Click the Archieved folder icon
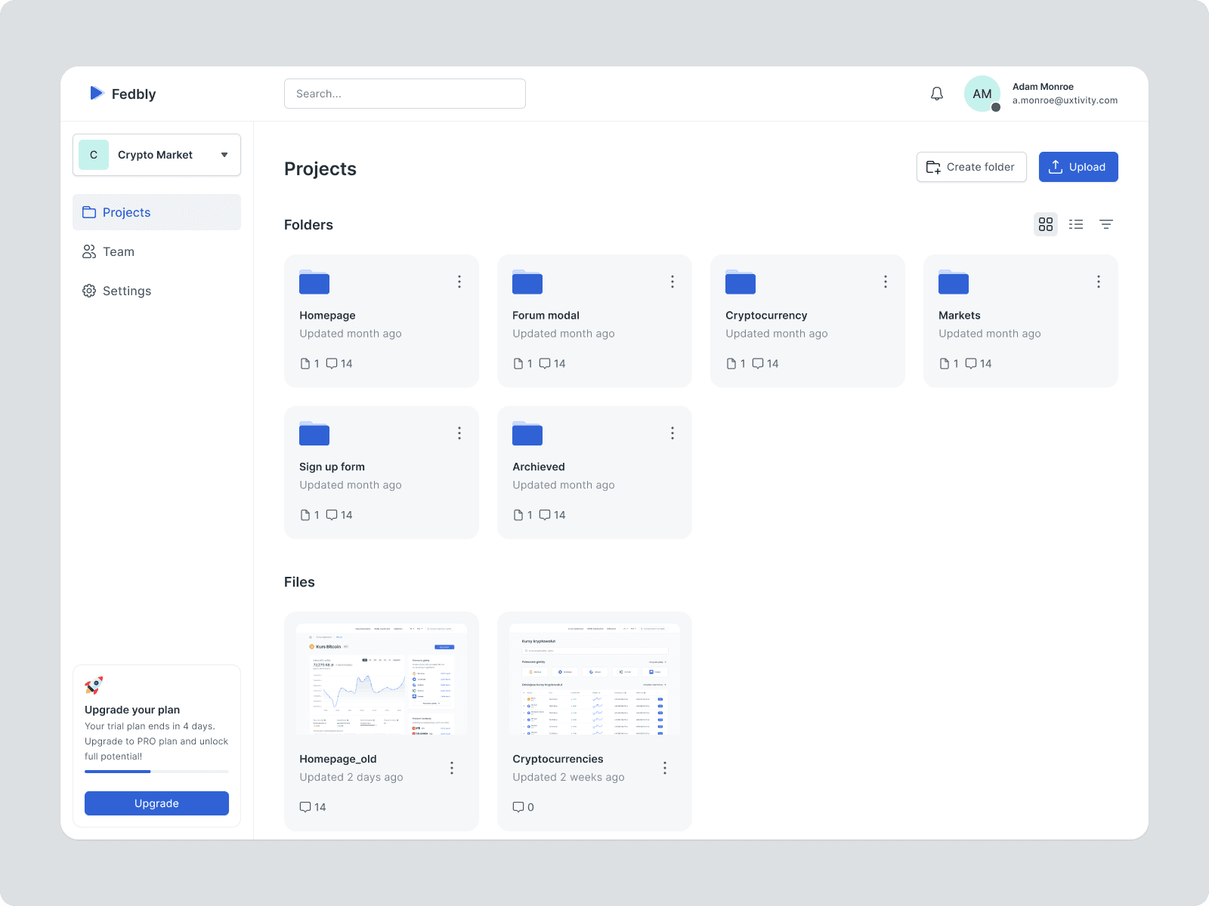 pos(527,433)
